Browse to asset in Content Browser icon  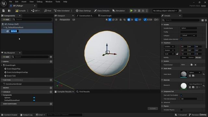click(x=9, y=11)
